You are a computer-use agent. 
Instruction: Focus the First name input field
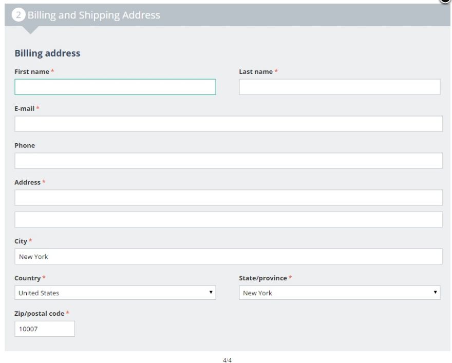coord(115,87)
